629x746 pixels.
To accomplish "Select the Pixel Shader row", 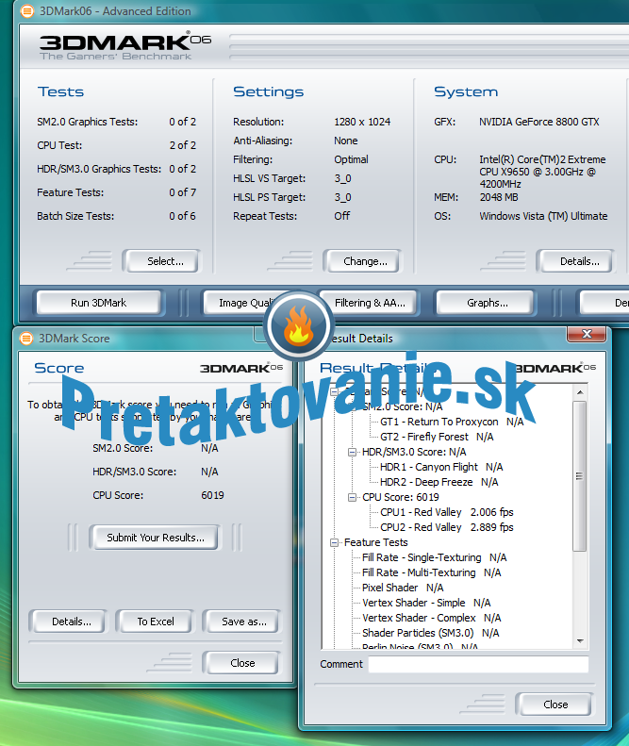I will pos(403,589).
